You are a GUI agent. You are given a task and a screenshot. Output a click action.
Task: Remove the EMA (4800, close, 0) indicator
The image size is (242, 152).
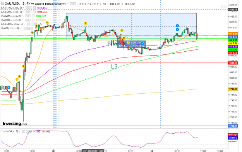pyautogui.click(x=35, y=24)
